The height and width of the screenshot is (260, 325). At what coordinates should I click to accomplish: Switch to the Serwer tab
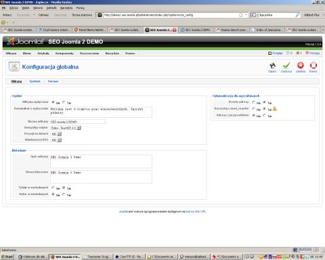(x=53, y=81)
